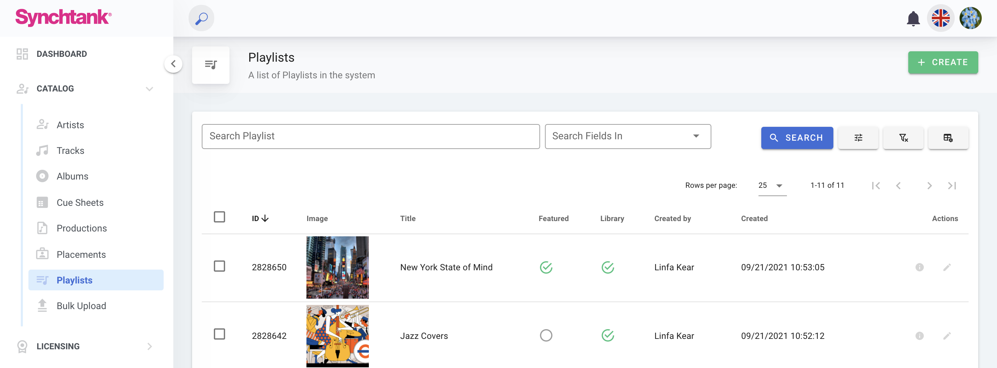The width and height of the screenshot is (997, 368).
Task: Open the advanced filter sliders button
Action: (858, 138)
